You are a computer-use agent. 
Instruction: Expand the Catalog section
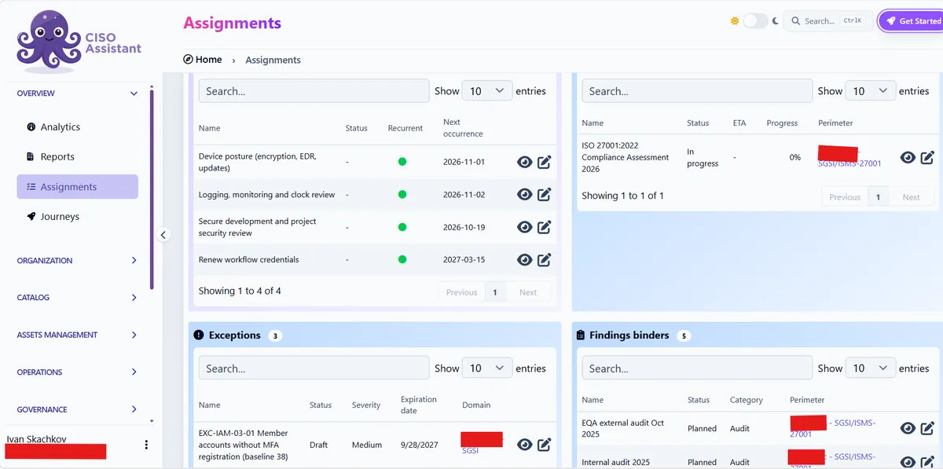[x=77, y=298]
